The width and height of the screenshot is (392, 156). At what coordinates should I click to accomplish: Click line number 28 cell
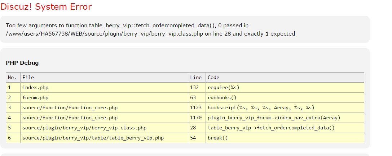(197, 128)
